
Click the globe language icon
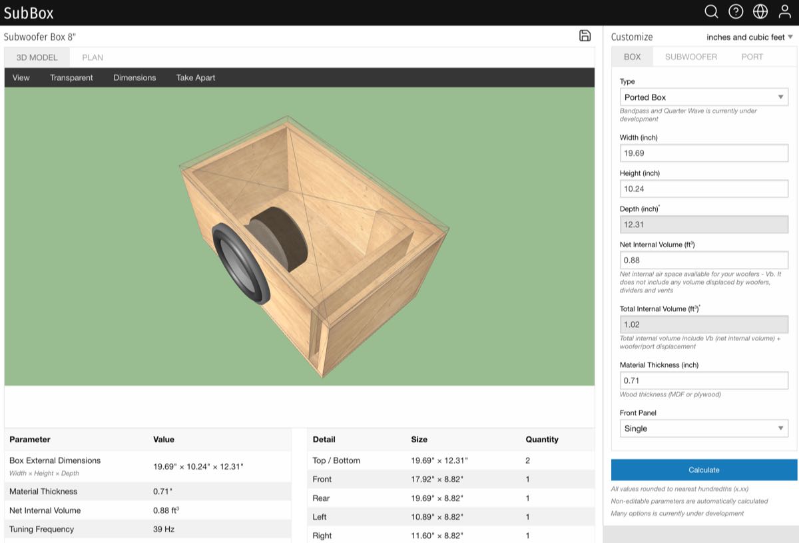coord(760,12)
